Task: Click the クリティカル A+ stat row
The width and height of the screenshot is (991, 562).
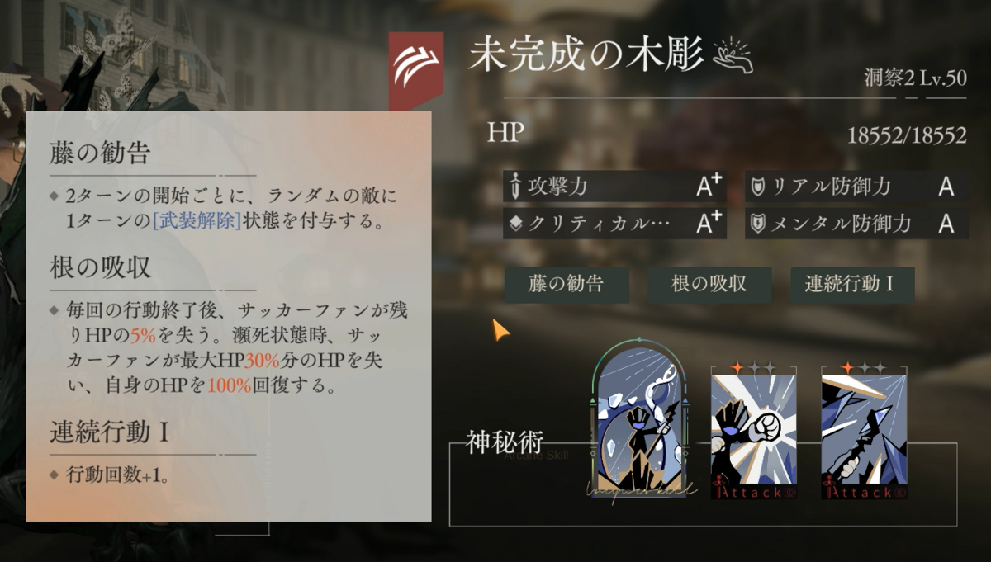Action: point(615,223)
